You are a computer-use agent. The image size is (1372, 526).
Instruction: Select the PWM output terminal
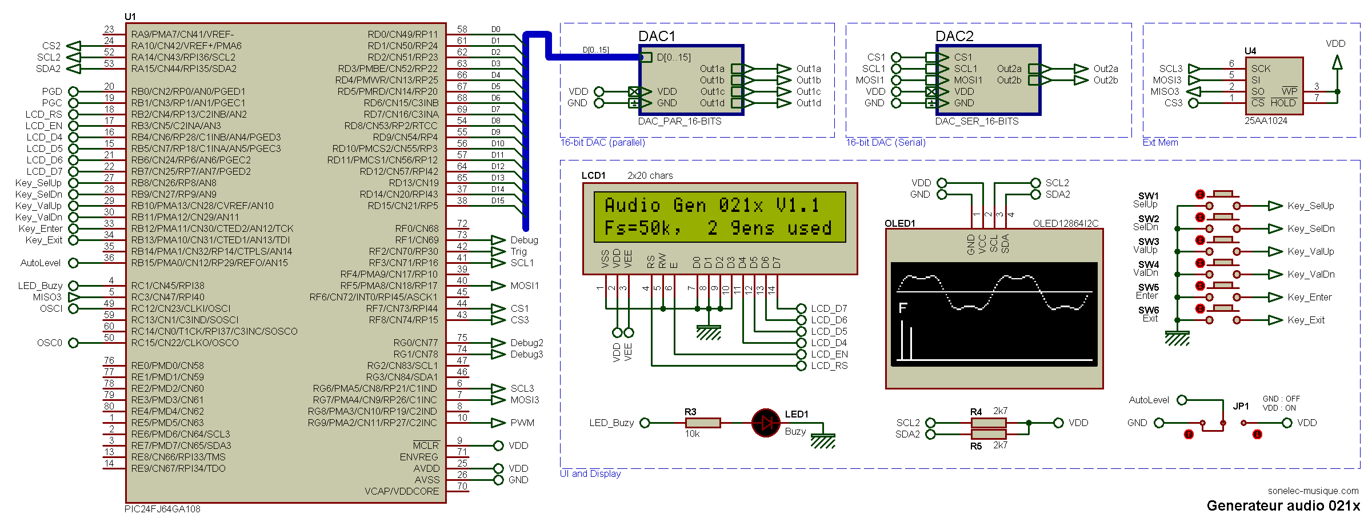[x=498, y=423]
